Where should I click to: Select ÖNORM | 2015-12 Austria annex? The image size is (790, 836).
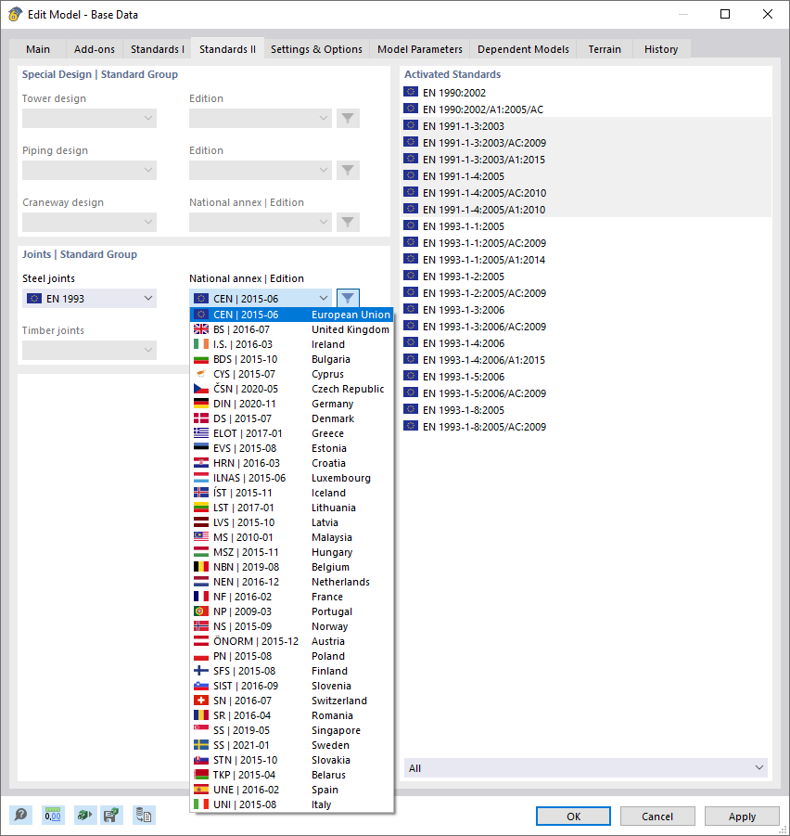pos(291,641)
